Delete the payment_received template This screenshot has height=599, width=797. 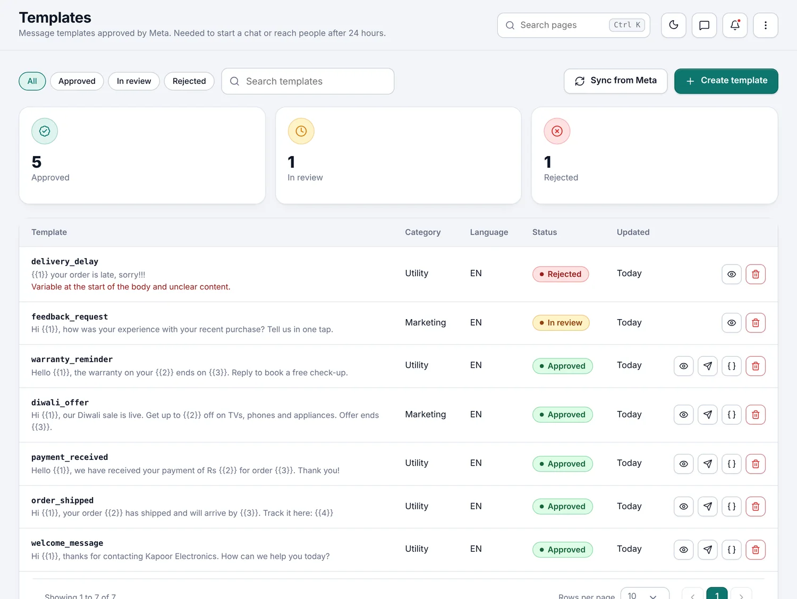(x=756, y=464)
